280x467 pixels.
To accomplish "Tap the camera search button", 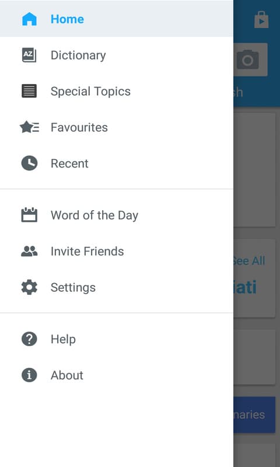I will click(x=251, y=60).
